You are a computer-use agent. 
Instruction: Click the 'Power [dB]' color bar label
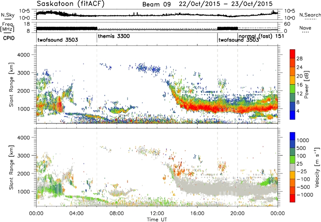[x=306, y=85]
